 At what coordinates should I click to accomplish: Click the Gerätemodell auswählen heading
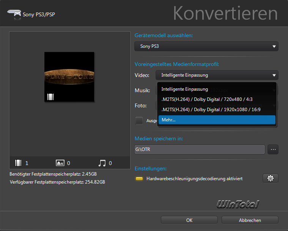164,35
